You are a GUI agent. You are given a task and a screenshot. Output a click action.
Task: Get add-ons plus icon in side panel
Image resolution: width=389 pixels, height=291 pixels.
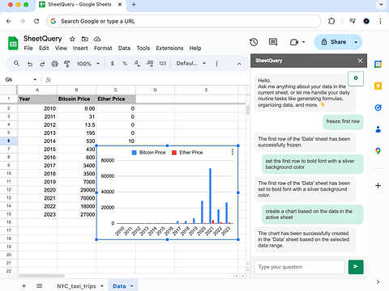pos(378,186)
